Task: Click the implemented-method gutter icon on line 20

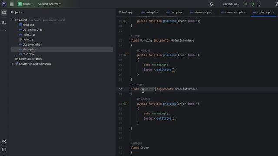Action: 125,21
